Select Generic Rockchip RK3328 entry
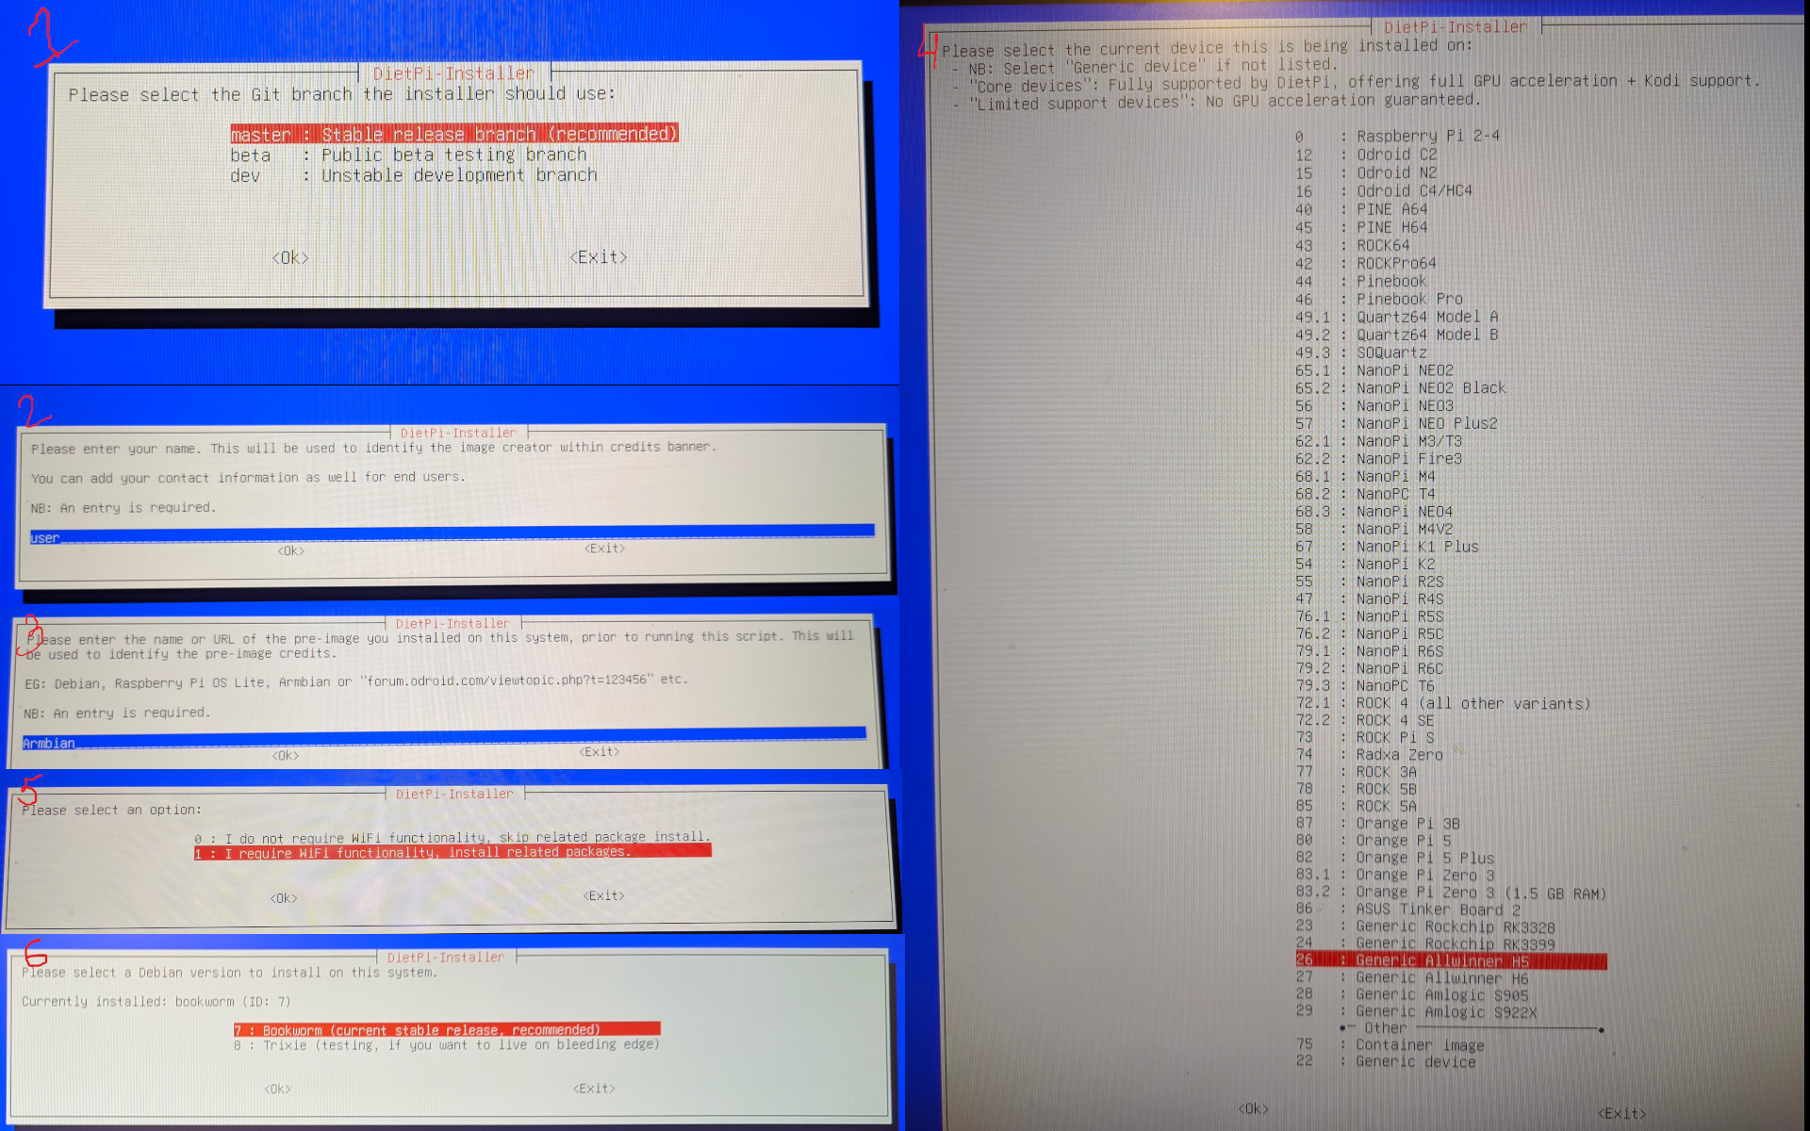The height and width of the screenshot is (1131, 1810). click(1425, 926)
